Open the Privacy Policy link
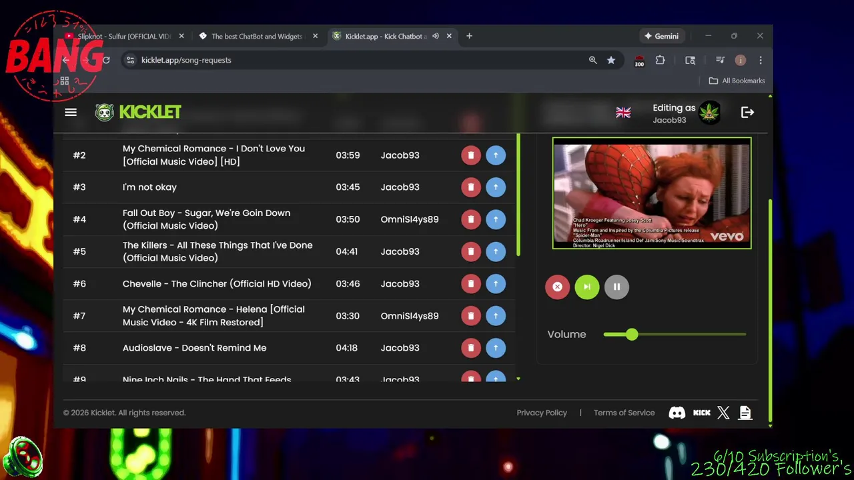Image resolution: width=854 pixels, height=480 pixels. 542,413
